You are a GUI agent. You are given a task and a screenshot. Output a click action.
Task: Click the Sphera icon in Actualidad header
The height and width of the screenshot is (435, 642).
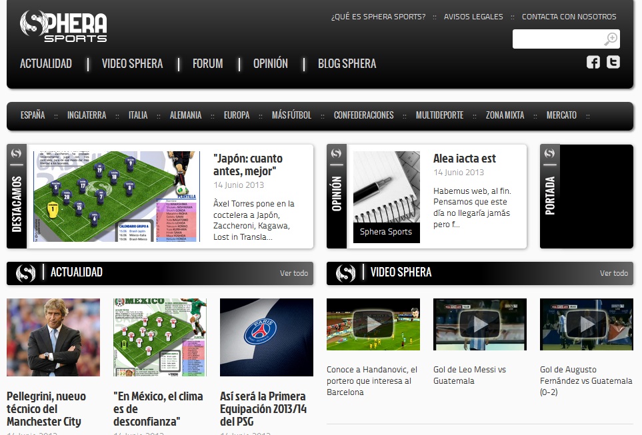pyautogui.click(x=25, y=273)
